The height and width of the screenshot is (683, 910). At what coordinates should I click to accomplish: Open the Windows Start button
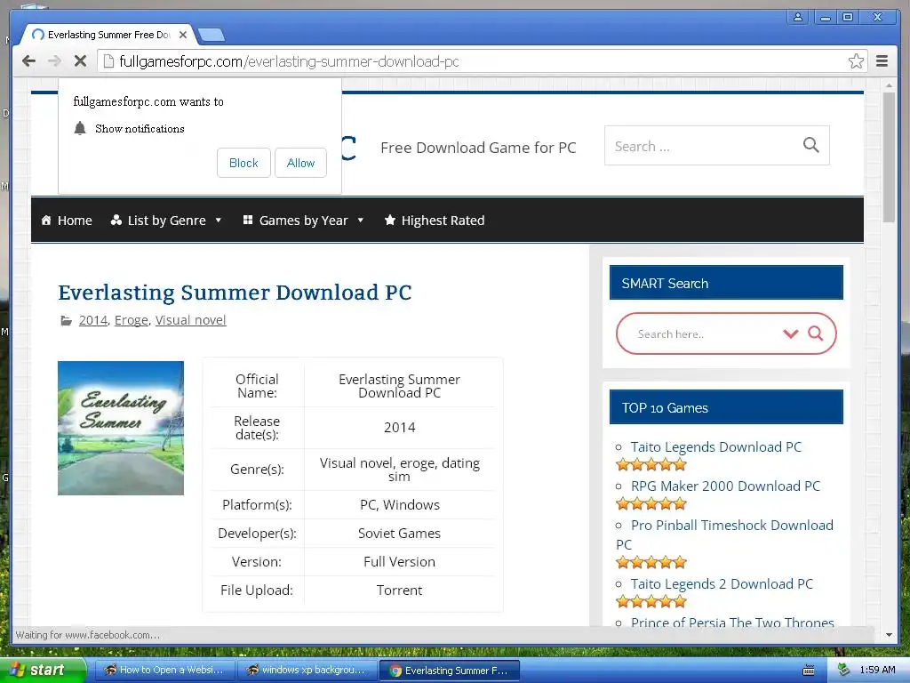[43, 670]
